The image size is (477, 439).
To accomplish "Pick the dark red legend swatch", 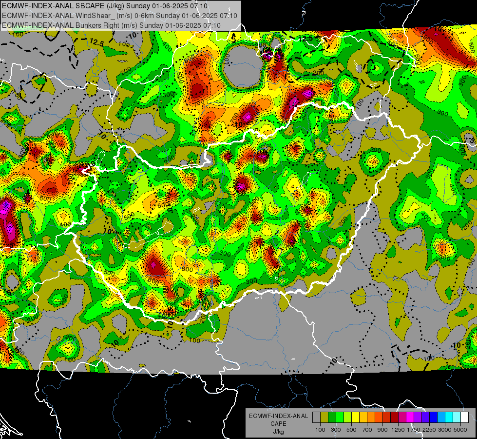I will pos(394,418).
